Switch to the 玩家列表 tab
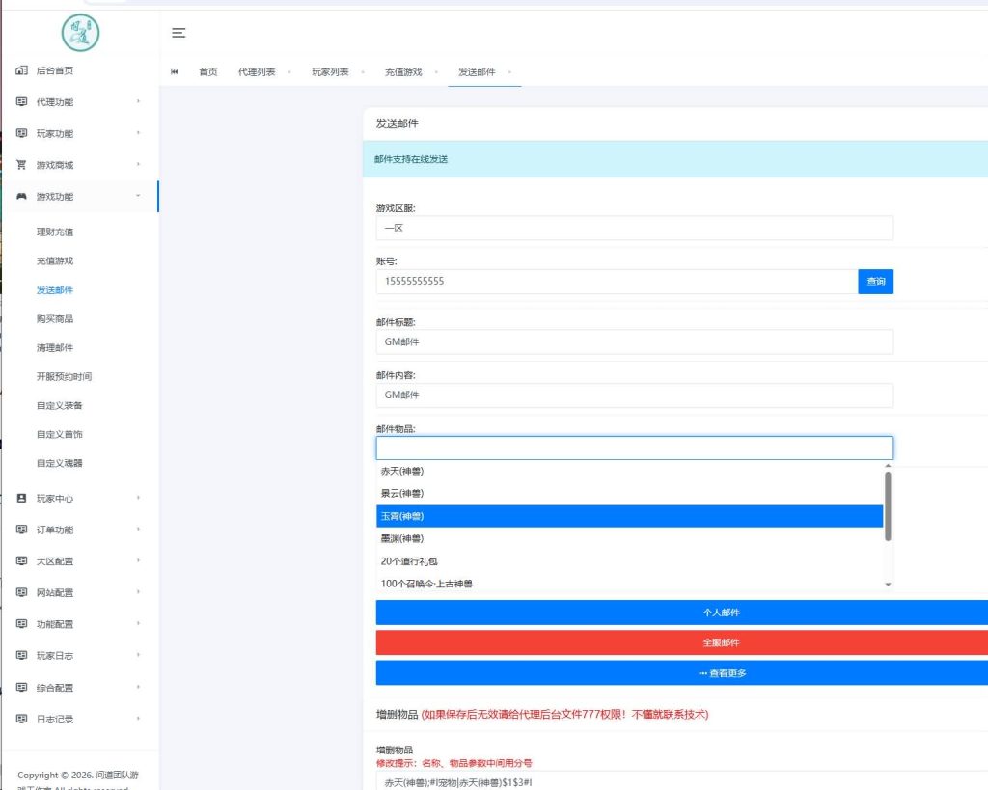This screenshot has width=988, height=790. pos(330,71)
